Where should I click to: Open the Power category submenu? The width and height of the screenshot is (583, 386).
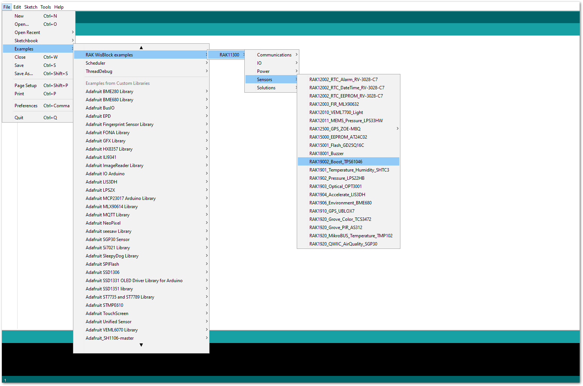click(x=272, y=71)
